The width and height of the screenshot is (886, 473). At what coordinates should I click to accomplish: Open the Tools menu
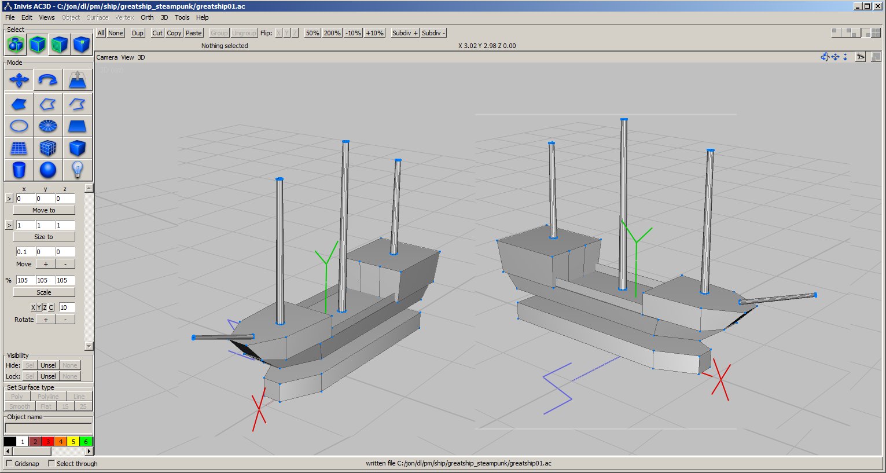[x=182, y=17]
